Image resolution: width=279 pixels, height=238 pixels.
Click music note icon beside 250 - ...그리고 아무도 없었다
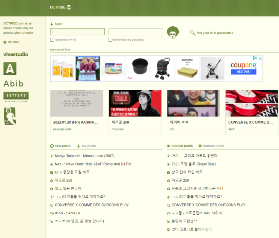click(168, 156)
